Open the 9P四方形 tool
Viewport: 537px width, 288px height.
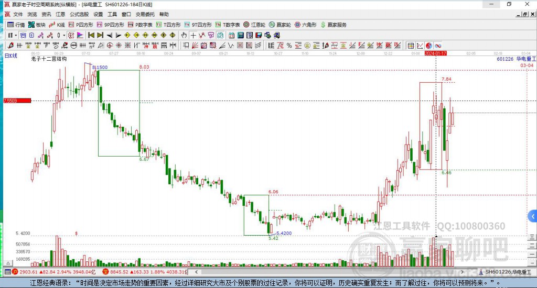[111, 25]
